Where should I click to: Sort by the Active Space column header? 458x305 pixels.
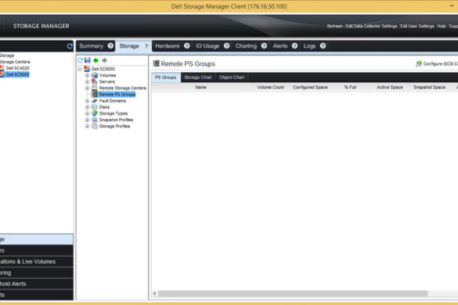coord(390,88)
